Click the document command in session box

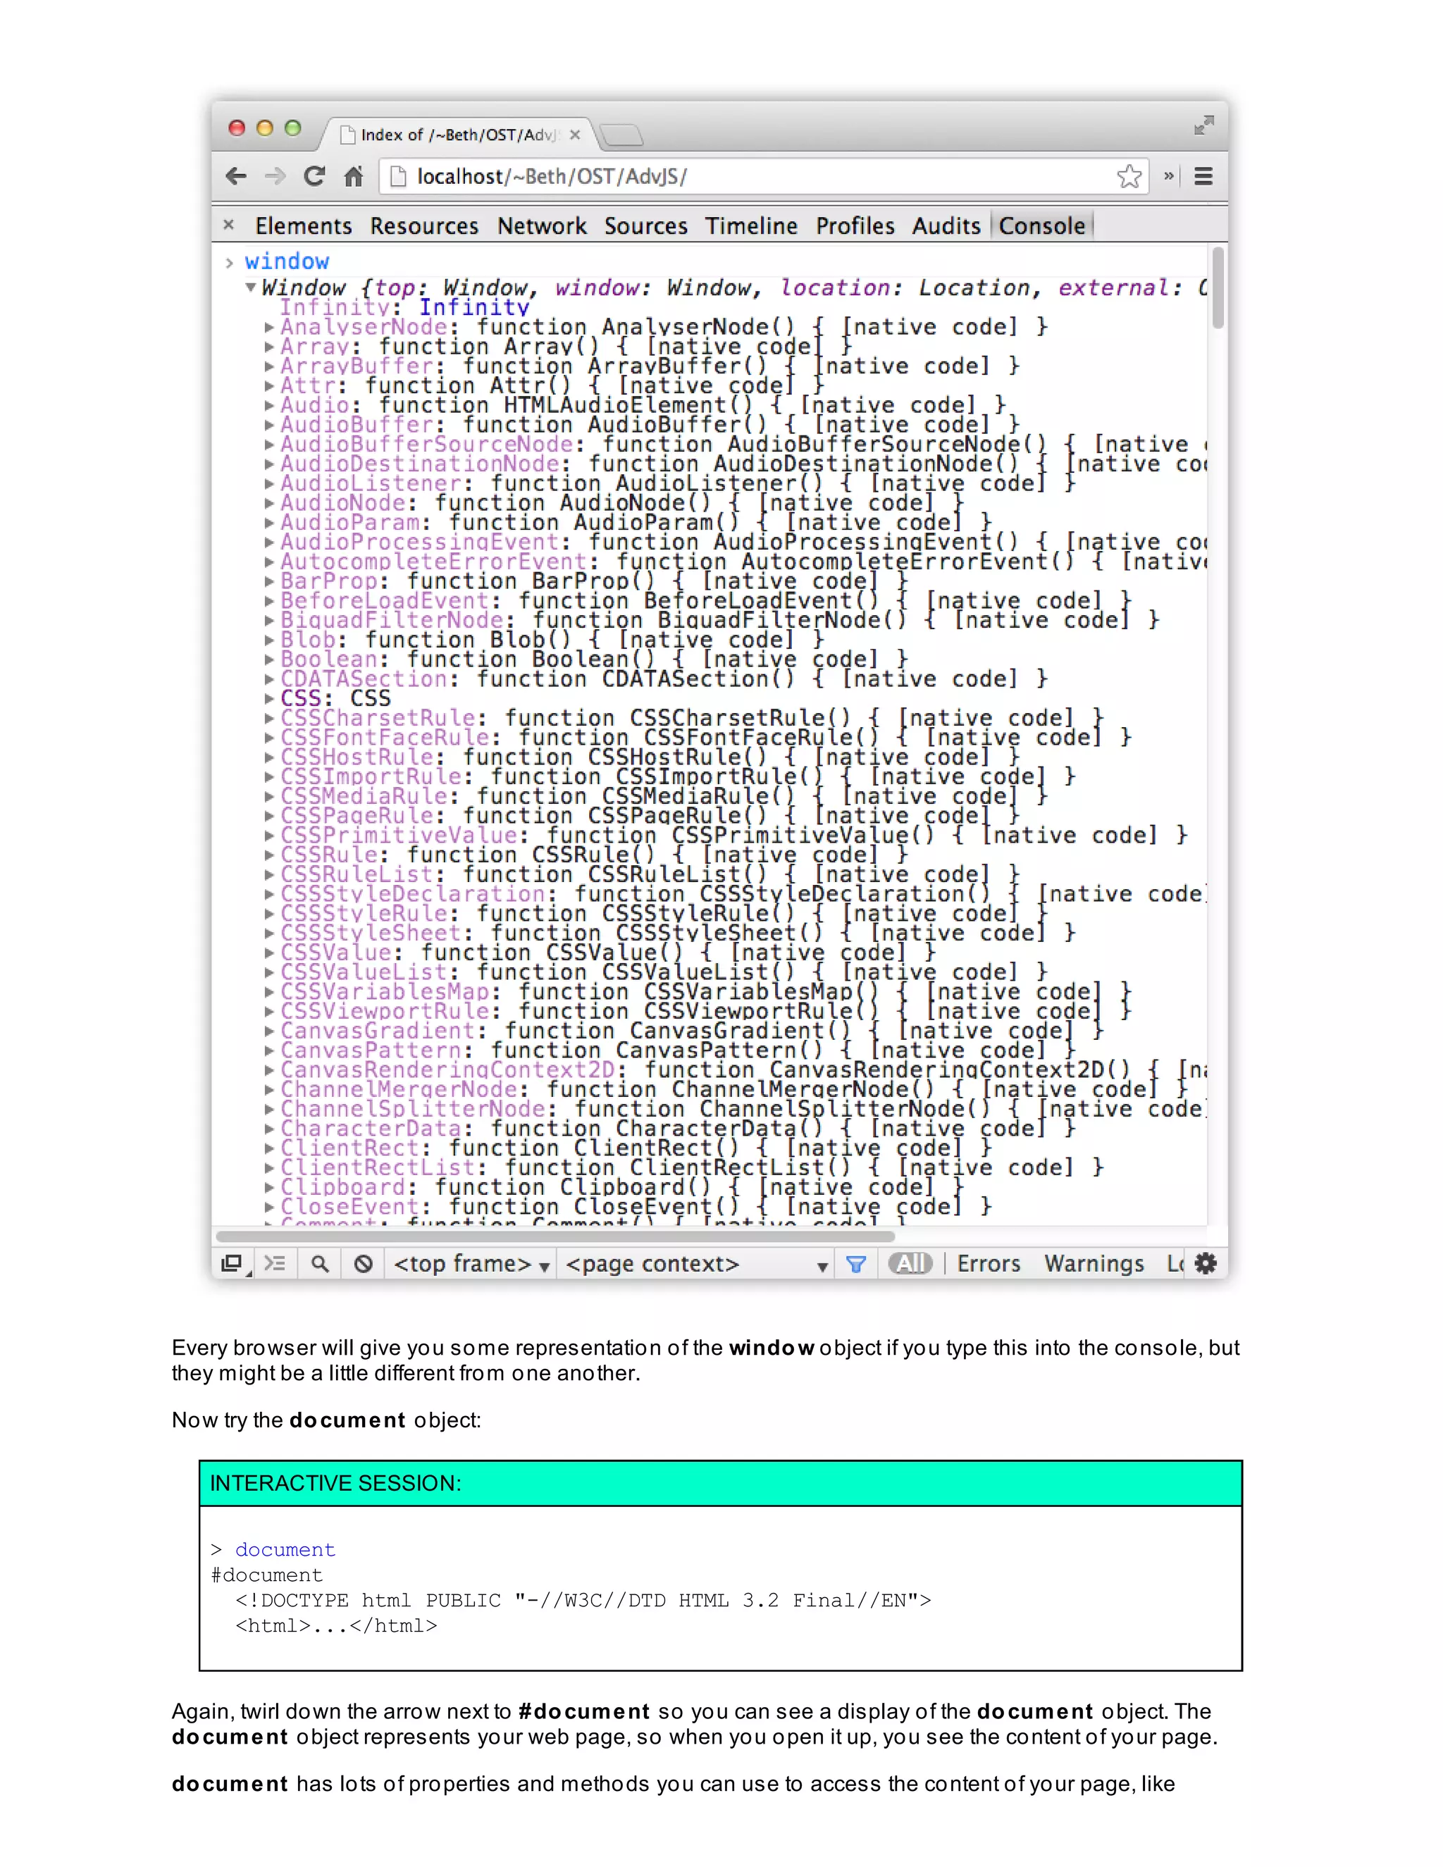pyautogui.click(x=285, y=1550)
